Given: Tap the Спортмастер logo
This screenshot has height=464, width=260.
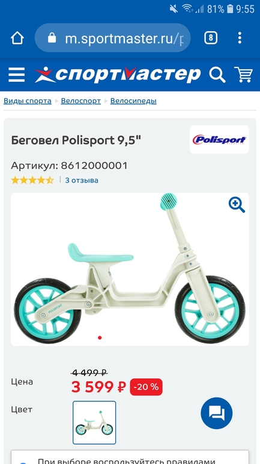Looking at the screenshot, I should [118, 75].
